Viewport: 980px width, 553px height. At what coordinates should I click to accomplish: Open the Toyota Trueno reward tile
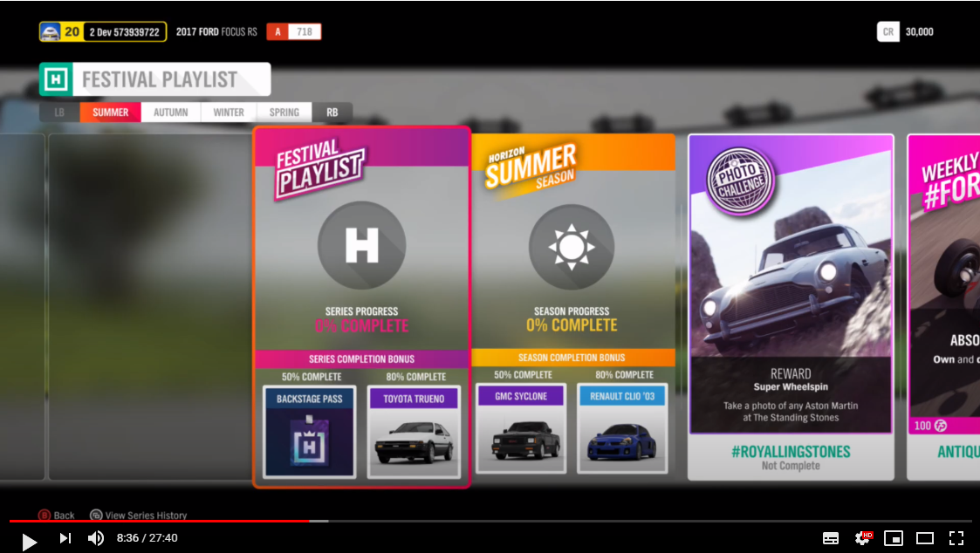[414, 432]
